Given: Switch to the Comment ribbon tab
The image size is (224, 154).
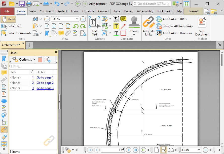Looking at the screenshot, I should (47, 11).
